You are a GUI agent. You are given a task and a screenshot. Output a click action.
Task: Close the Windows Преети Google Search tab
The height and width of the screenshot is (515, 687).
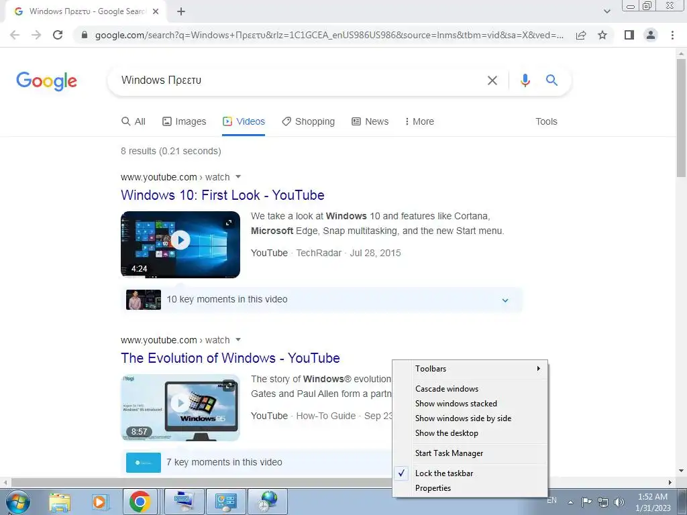click(156, 11)
